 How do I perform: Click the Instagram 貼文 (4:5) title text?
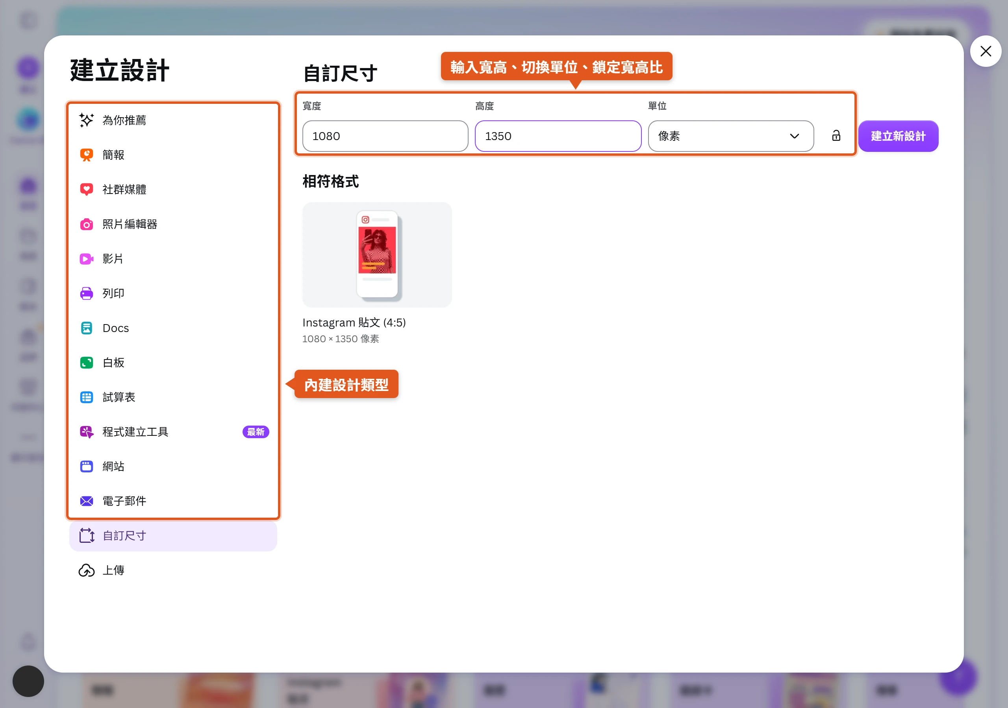point(354,323)
